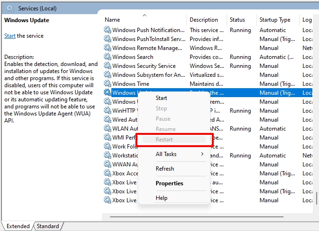
Task: Click the WLAN Auto service gear icon
Action: point(108,128)
